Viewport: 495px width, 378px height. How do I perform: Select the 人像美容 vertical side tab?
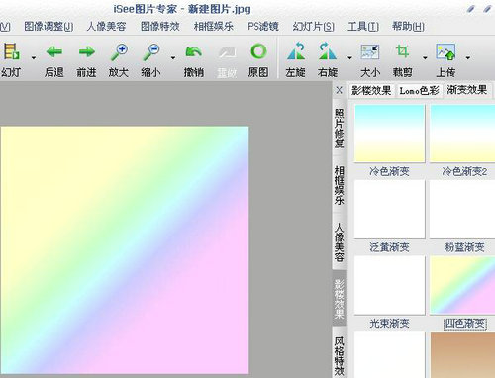point(340,241)
